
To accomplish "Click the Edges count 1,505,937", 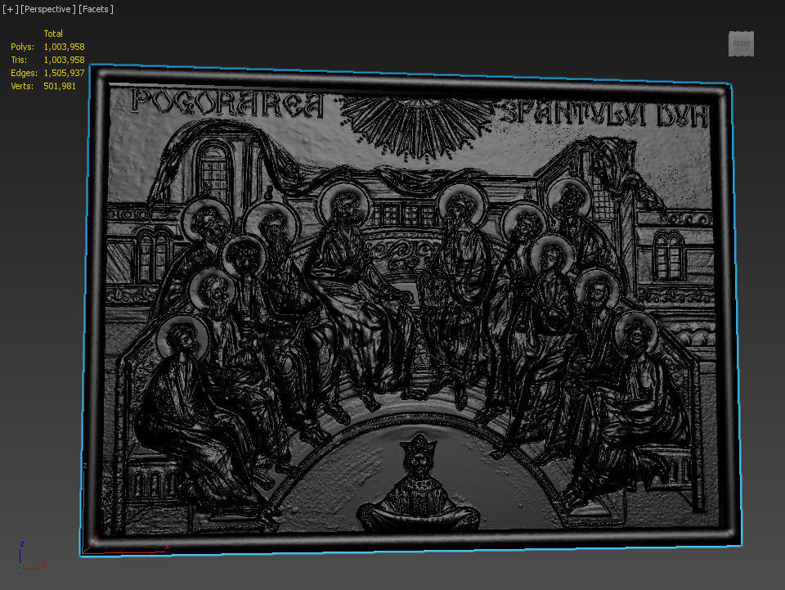I will (x=64, y=73).
